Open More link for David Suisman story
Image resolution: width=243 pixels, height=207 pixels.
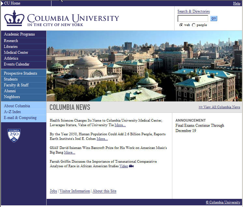click(70, 152)
